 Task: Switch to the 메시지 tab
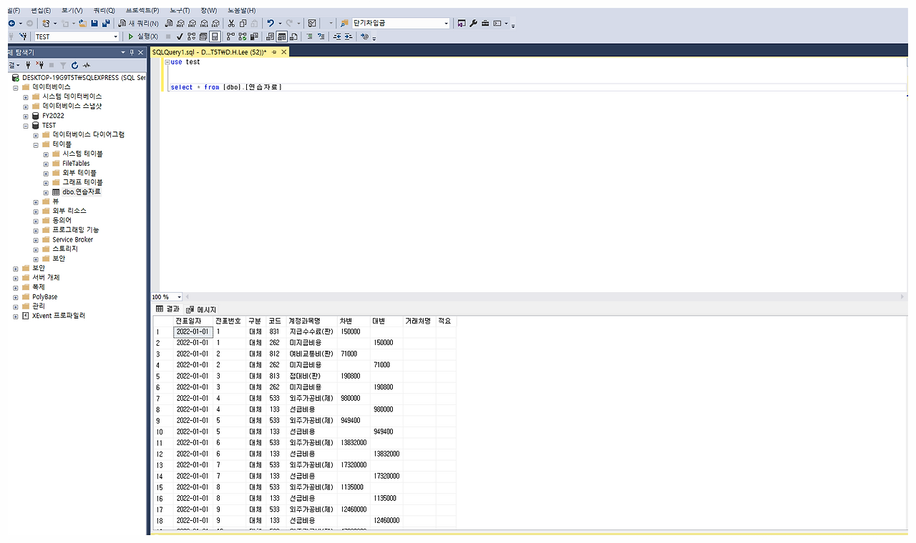pyautogui.click(x=201, y=309)
